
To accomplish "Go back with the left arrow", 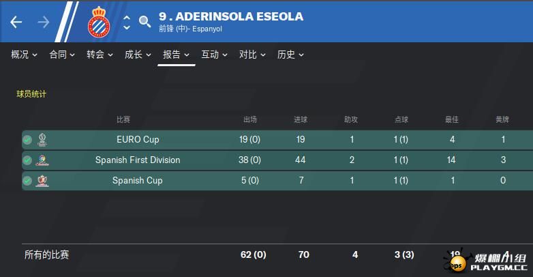I will point(16,22).
